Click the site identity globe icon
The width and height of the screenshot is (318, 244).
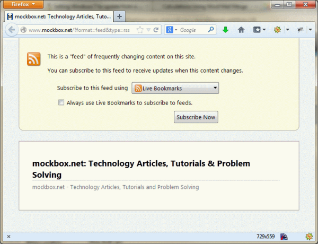point(23,30)
